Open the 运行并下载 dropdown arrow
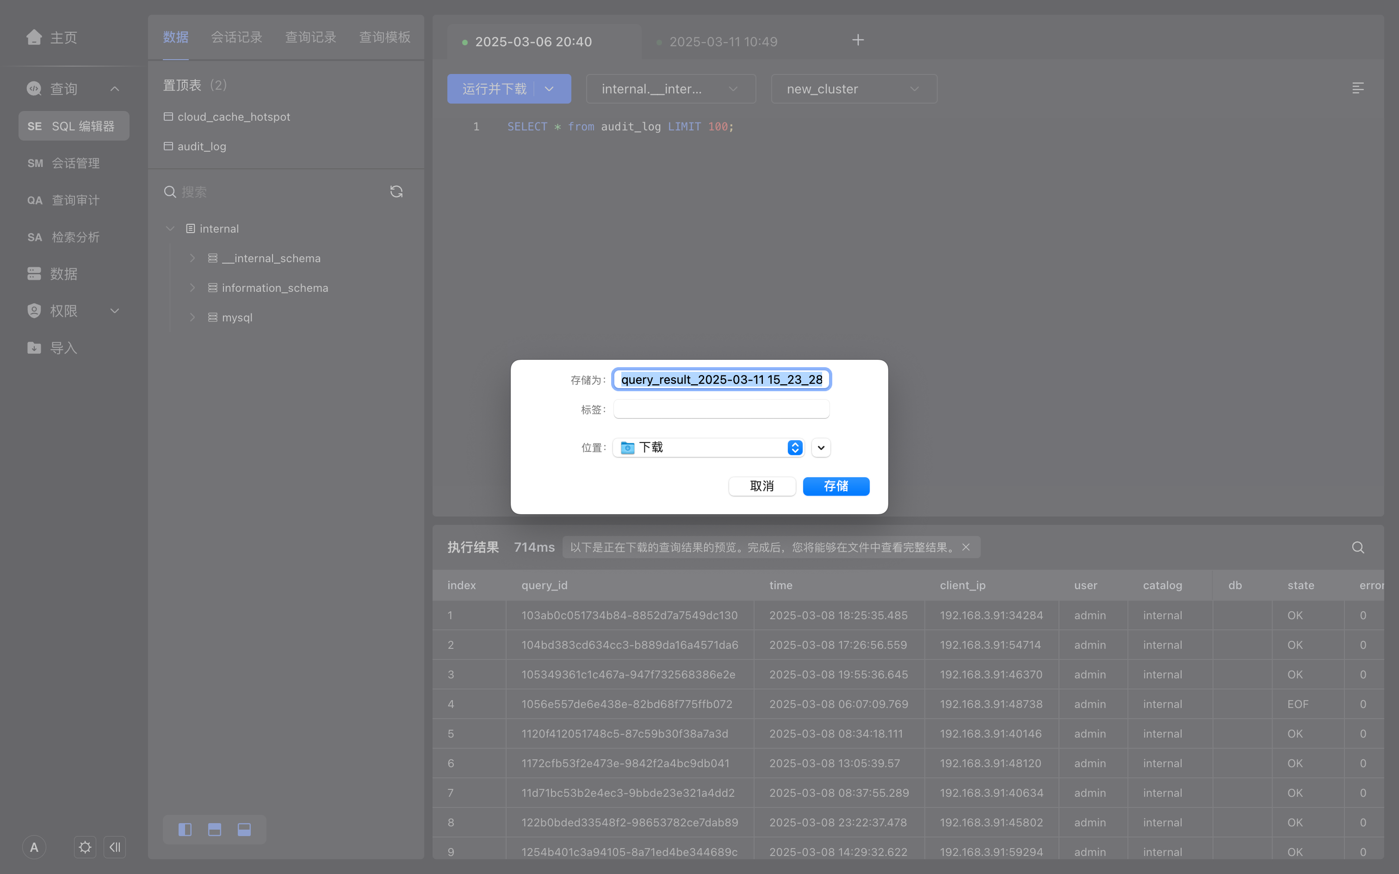The width and height of the screenshot is (1399, 874). point(549,89)
